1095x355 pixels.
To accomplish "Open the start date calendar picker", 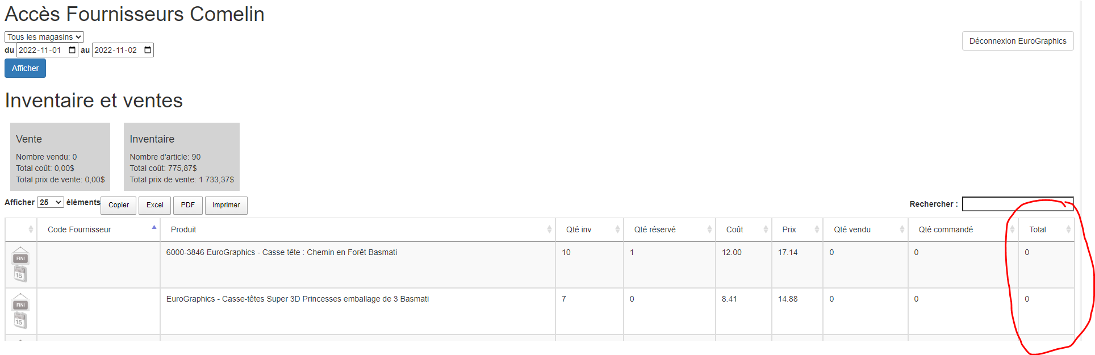I will coord(72,50).
